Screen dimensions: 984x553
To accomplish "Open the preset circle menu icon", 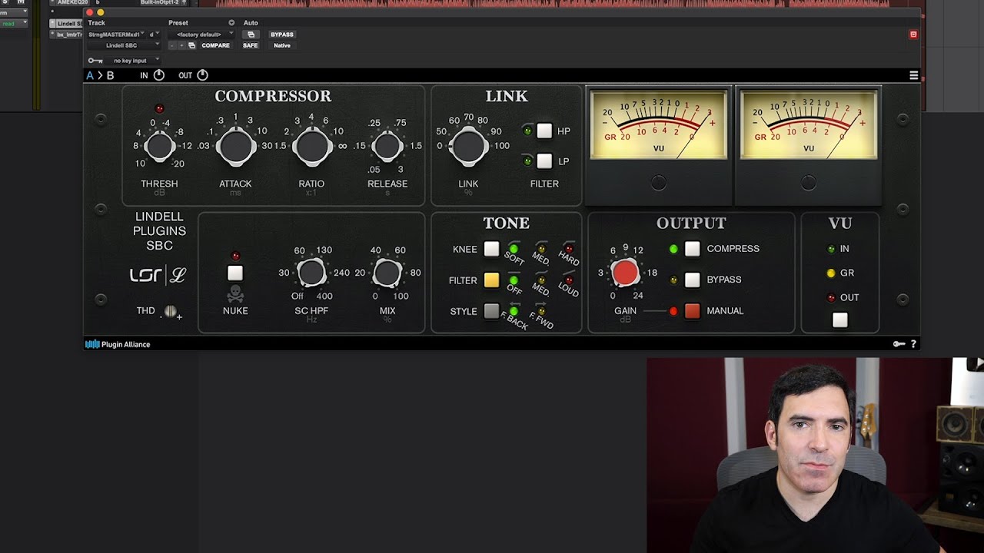I will coord(231,23).
